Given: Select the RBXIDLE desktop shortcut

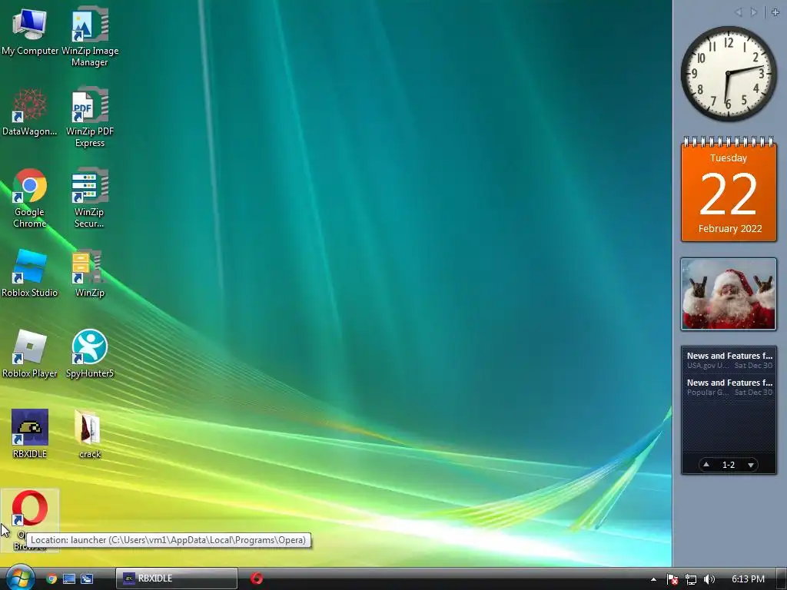Looking at the screenshot, I should pos(30,434).
